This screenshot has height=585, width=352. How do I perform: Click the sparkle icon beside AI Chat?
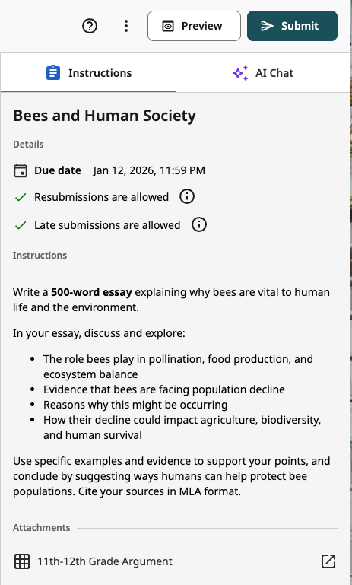coord(240,73)
